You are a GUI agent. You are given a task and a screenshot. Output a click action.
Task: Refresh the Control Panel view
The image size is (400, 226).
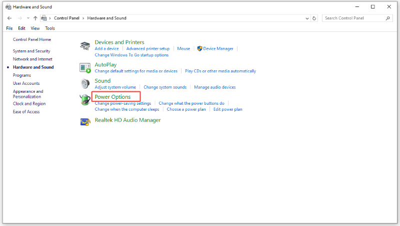(x=314, y=18)
